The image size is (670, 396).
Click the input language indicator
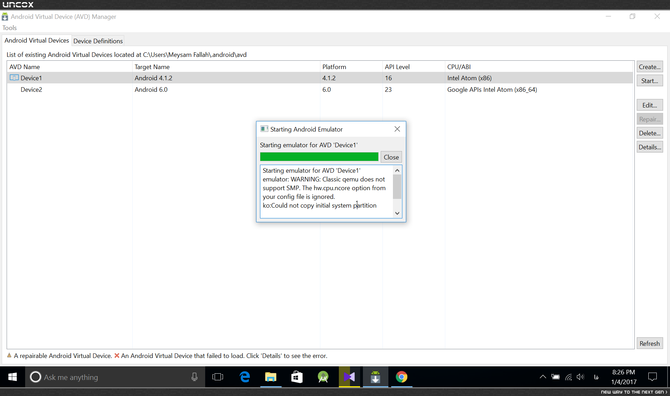596,377
